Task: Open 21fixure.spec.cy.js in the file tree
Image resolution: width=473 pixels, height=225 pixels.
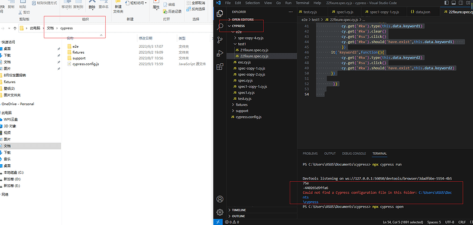Action: click(x=254, y=50)
